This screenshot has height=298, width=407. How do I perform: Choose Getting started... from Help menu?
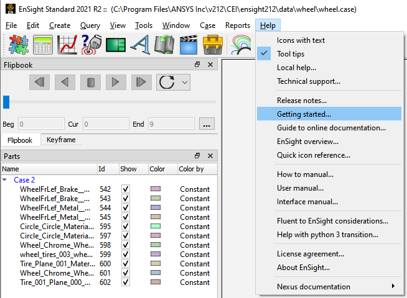(x=329, y=114)
